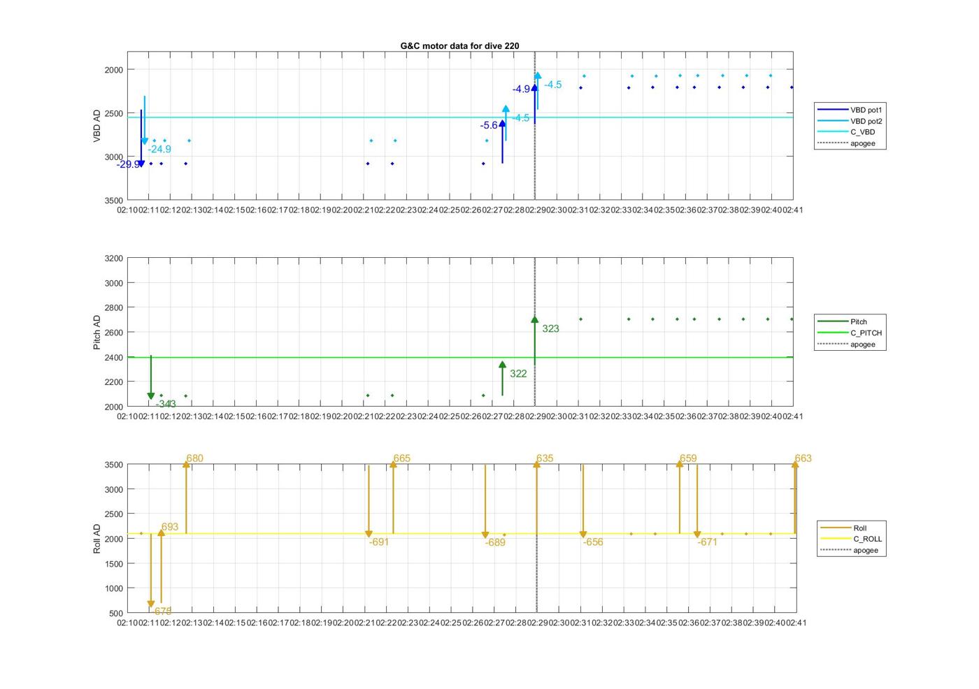Click the '659' roll annotation
The image size is (979, 689).
[688, 459]
